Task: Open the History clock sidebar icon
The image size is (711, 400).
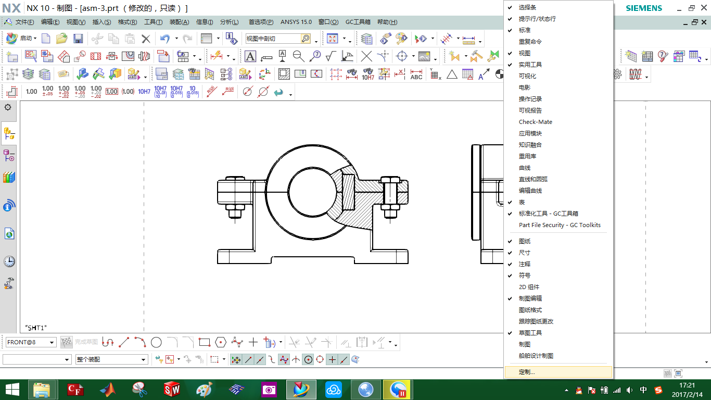Action: pyautogui.click(x=9, y=261)
